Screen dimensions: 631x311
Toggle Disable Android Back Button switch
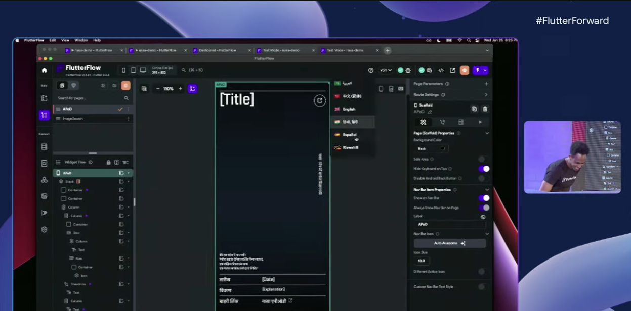483,178
